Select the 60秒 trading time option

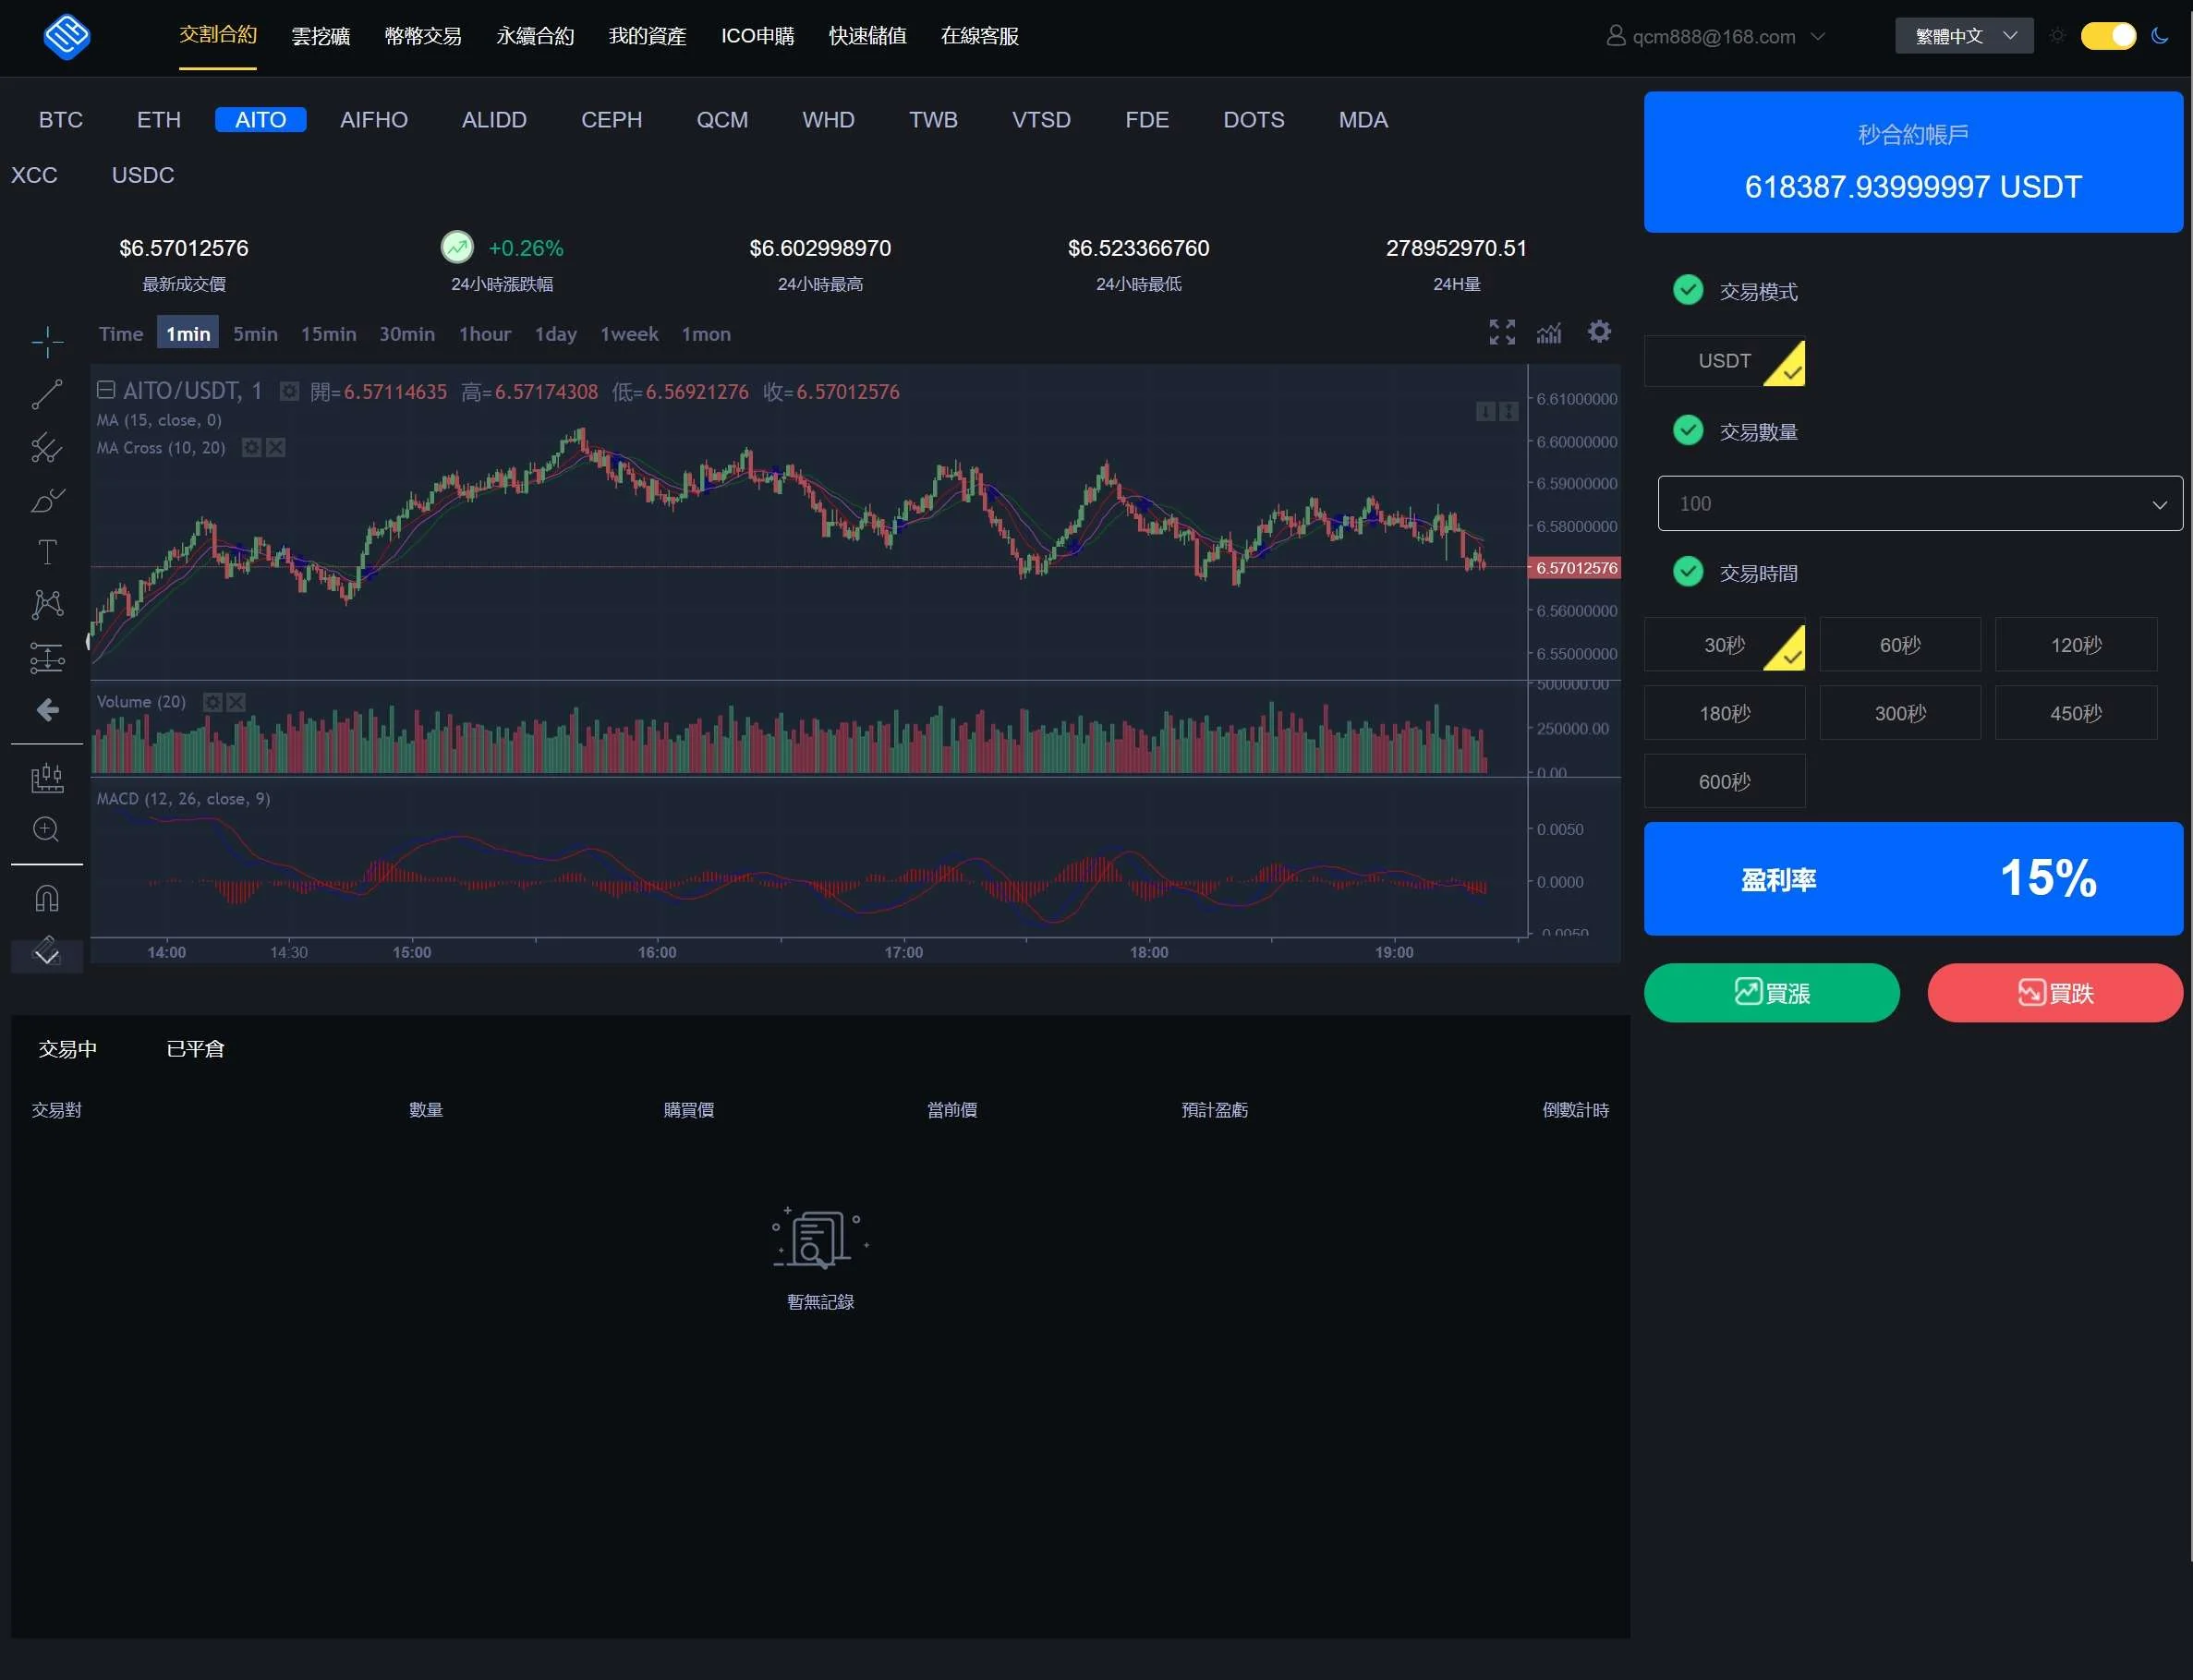[1899, 645]
